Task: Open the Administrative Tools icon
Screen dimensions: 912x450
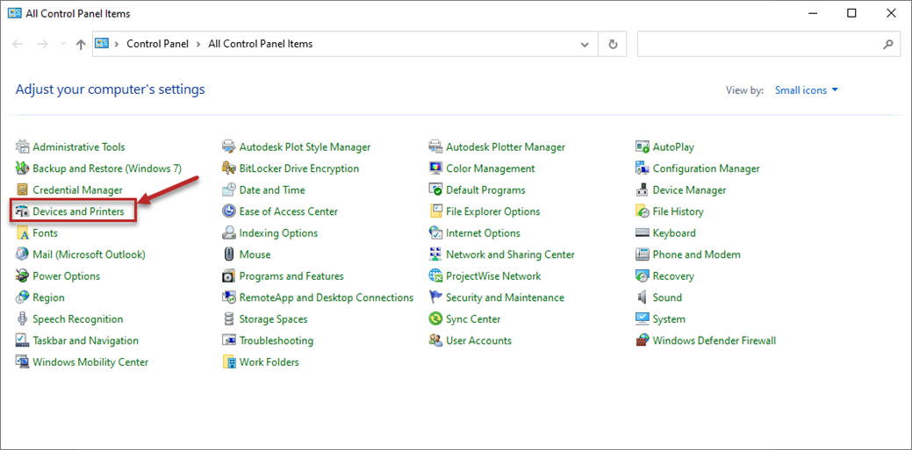Action: click(22, 147)
